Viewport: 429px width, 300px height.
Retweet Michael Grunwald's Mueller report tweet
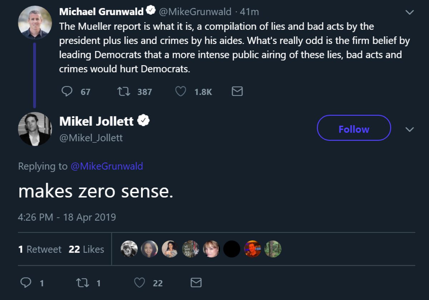coord(123,91)
